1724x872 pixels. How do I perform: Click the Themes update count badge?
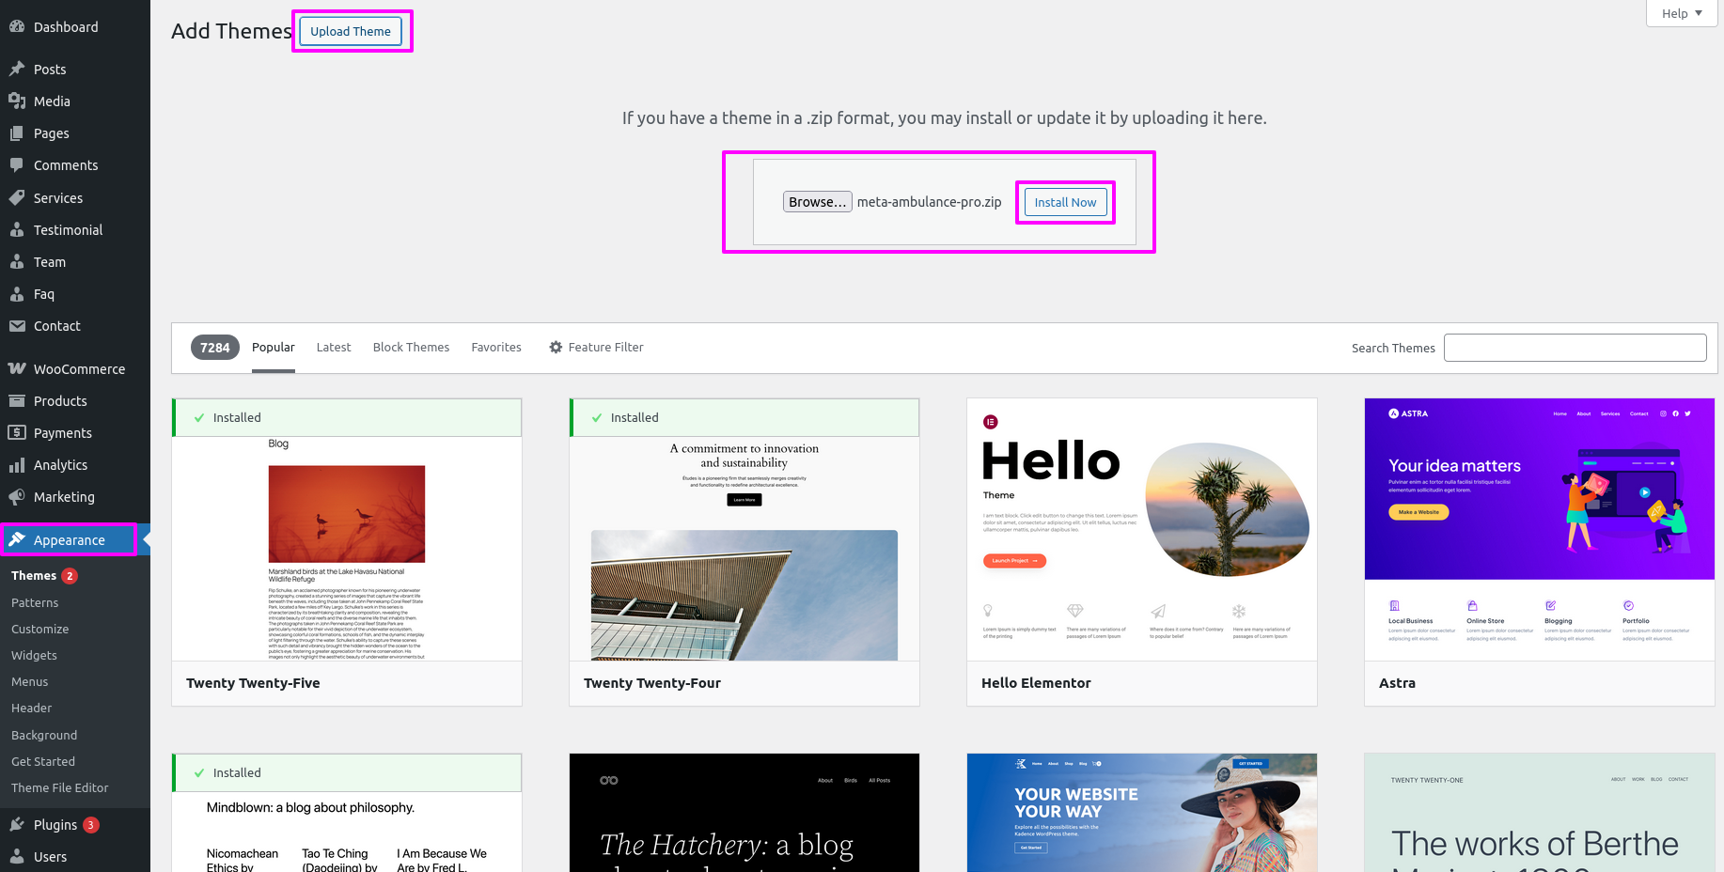tap(70, 576)
